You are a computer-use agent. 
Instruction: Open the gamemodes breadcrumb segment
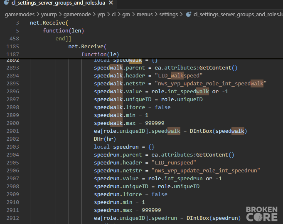coord(20,15)
